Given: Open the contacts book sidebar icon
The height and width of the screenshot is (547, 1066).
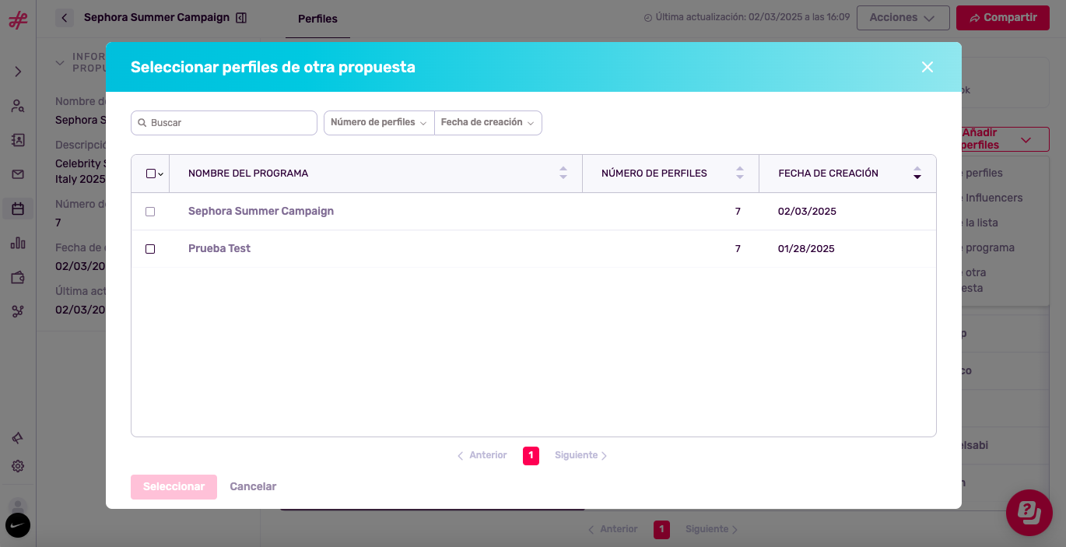Looking at the screenshot, I should (18, 140).
